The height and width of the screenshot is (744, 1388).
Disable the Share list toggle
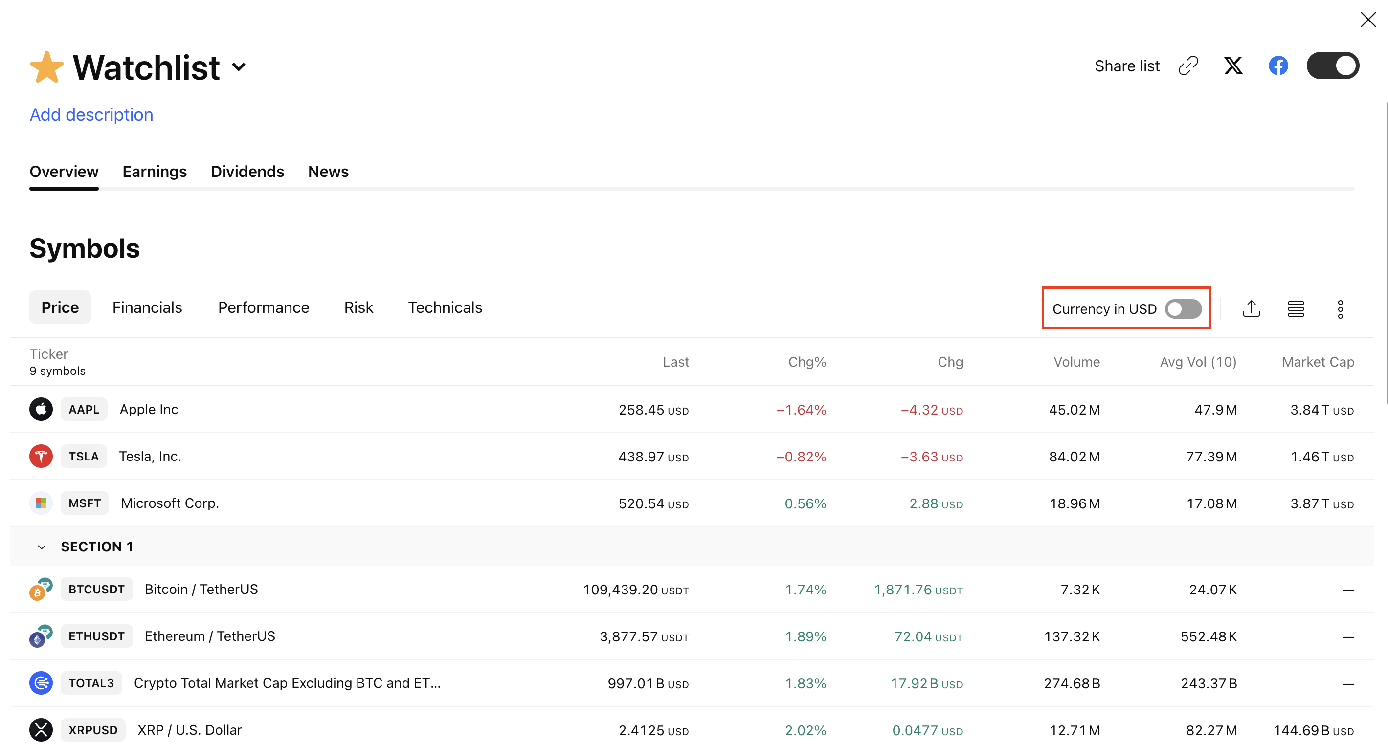[x=1333, y=66]
